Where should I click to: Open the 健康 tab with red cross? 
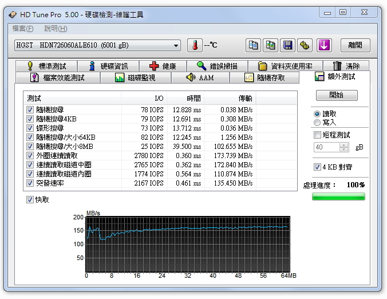click(162, 66)
